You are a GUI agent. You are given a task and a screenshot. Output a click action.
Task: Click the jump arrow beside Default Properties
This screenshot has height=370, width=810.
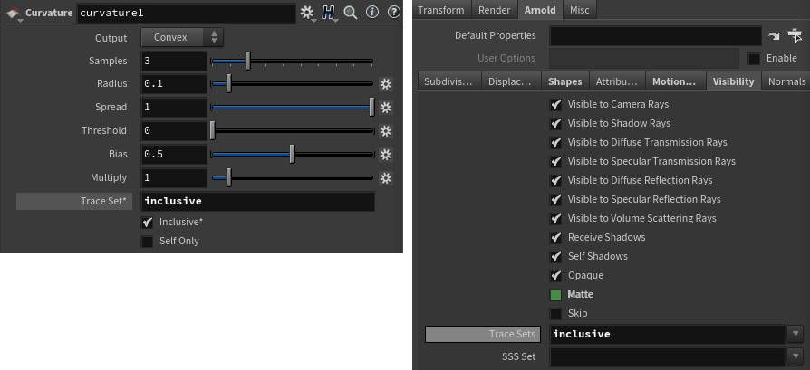[774, 36]
